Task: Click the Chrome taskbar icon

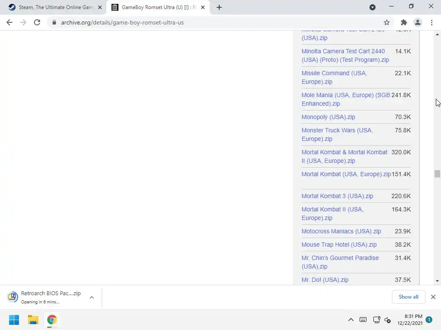Action: [x=52, y=320]
